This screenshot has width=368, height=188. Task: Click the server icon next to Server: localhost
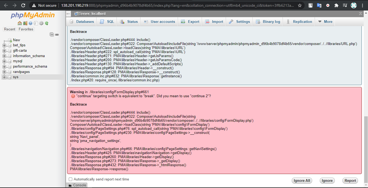click(x=77, y=13)
